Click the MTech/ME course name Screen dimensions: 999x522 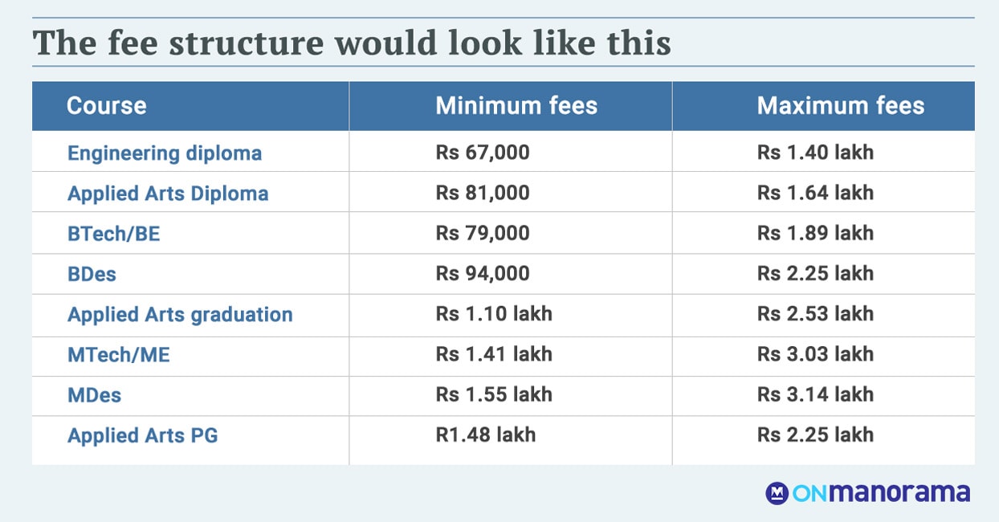(x=119, y=354)
